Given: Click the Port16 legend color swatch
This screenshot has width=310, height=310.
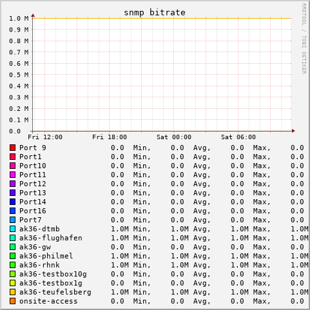Looking at the screenshot, I should tap(12, 211).
